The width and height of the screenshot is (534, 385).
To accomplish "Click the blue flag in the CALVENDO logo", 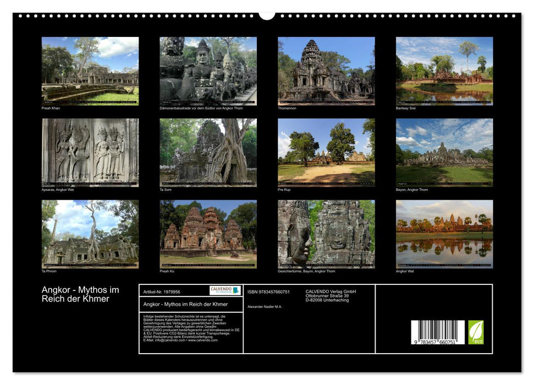I will pyautogui.click(x=235, y=291).
